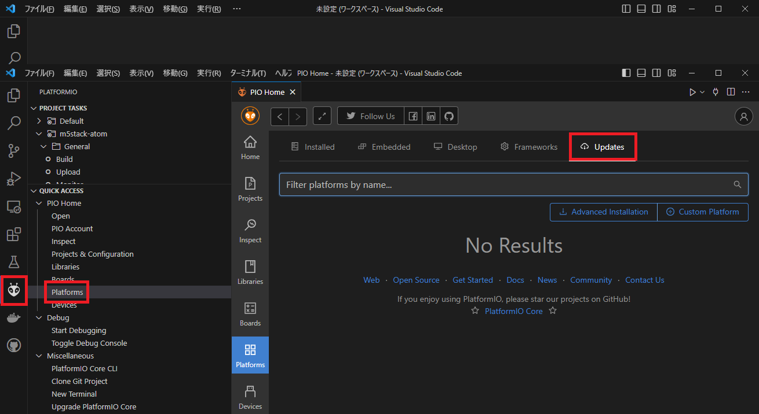The image size is (759, 414).
Task: Collapse the m5stack-atom tree node
Action: (39, 134)
